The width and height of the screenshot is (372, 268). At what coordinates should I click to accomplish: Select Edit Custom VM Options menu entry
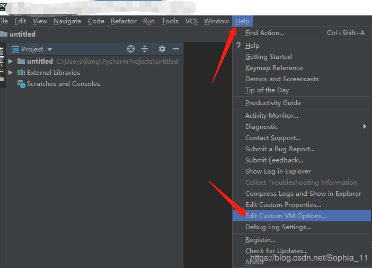point(286,216)
